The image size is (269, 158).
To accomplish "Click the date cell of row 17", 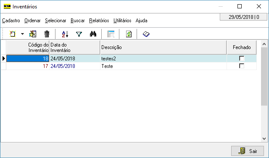I will pyautogui.click(x=75, y=66).
